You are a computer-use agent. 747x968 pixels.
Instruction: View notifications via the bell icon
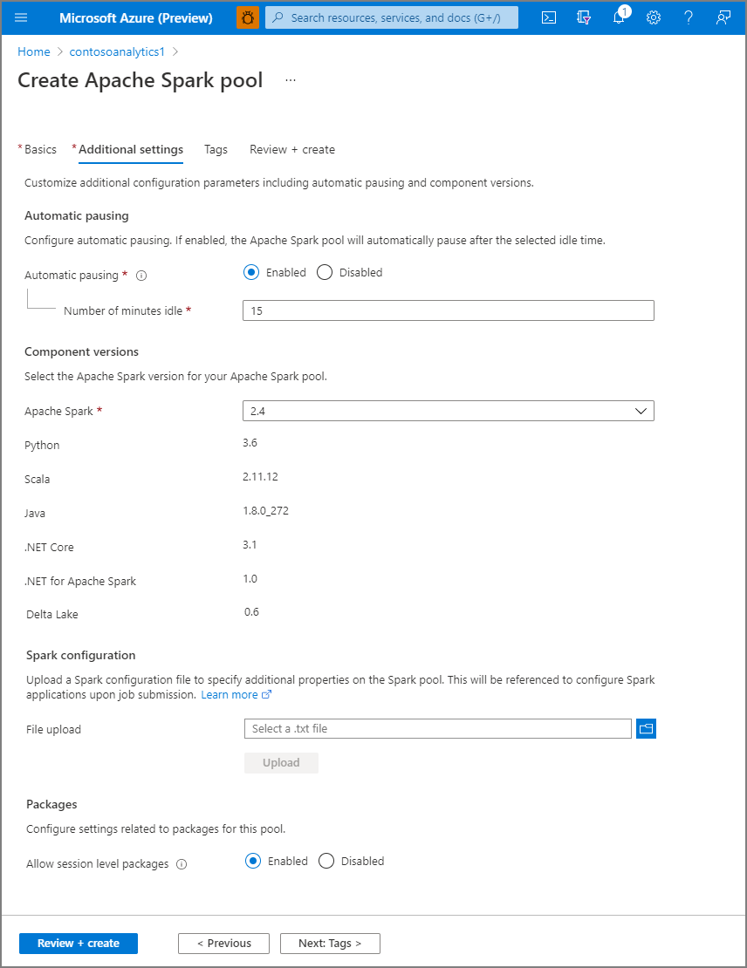click(x=619, y=17)
